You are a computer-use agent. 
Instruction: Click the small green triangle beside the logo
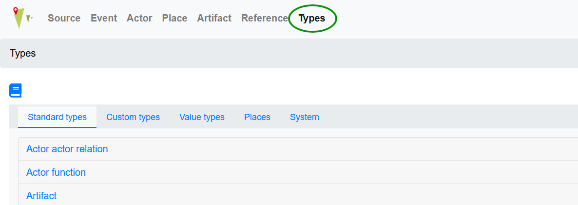pyautogui.click(x=29, y=19)
